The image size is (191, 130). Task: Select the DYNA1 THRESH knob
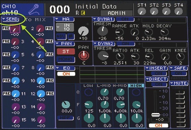click(103, 31)
